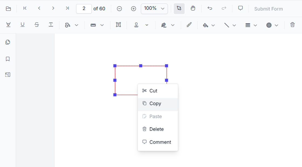
Task: Choose the text box annotation tool
Action: pos(118,25)
